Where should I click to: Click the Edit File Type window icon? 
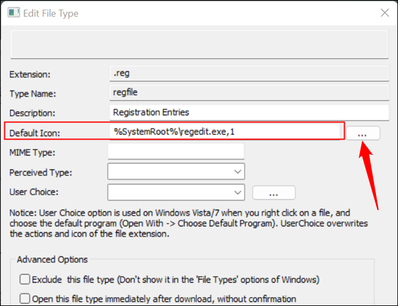tap(13, 13)
